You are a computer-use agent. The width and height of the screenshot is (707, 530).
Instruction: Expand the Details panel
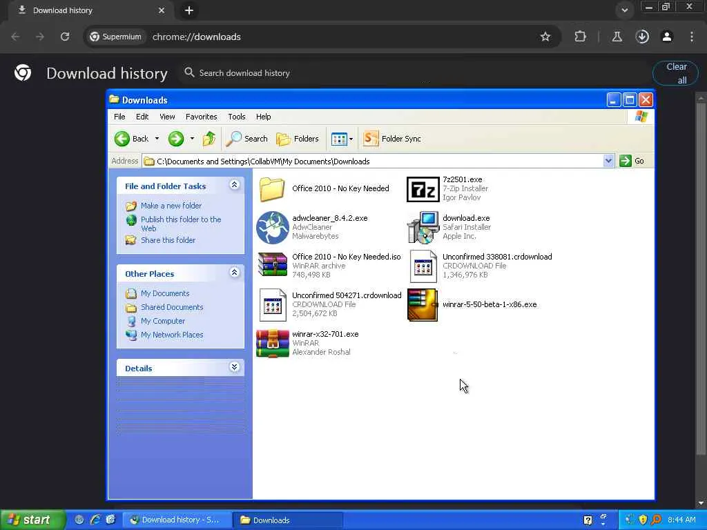point(235,367)
